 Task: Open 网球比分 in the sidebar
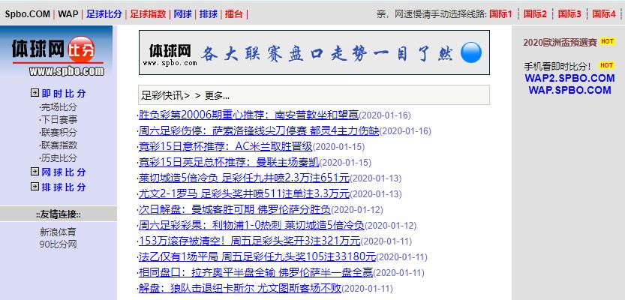click(x=64, y=172)
